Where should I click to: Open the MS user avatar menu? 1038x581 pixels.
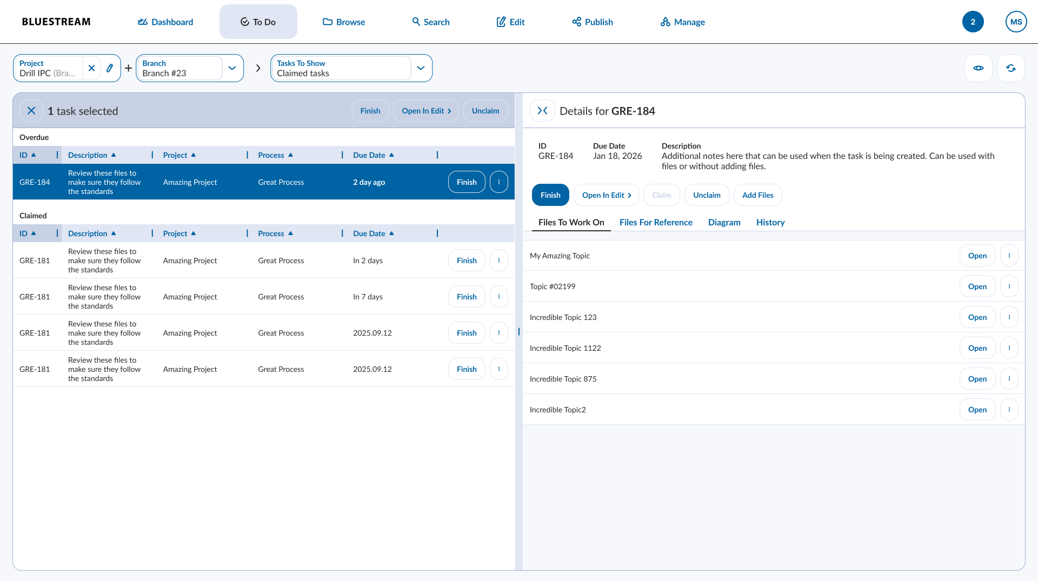(1016, 22)
